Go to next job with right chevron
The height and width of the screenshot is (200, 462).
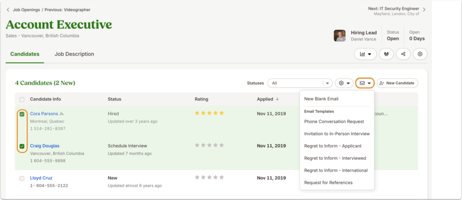point(424,9)
